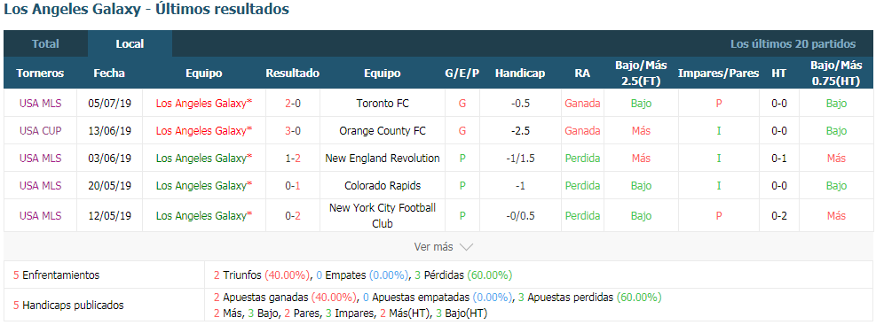Click the Los últimos 20 partidos label
This screenshot has height=325, width=876.
pos(793,43)
